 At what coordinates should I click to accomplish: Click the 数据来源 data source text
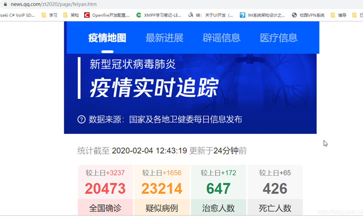click(x=165, y=120)
